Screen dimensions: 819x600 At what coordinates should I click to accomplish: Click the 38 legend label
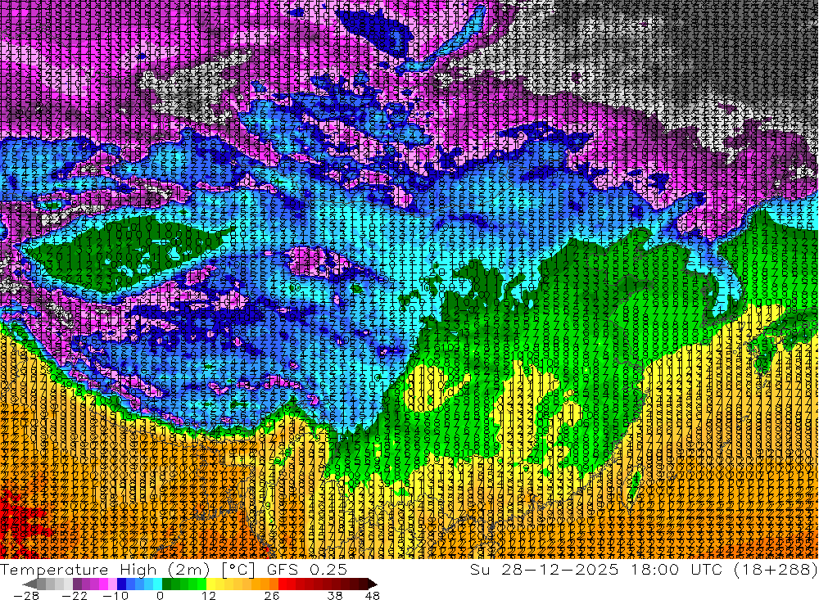point(334,596)
